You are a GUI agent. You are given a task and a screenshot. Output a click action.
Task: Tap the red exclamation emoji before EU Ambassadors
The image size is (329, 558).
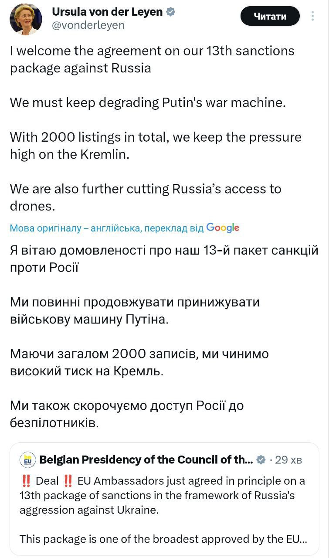68,481
